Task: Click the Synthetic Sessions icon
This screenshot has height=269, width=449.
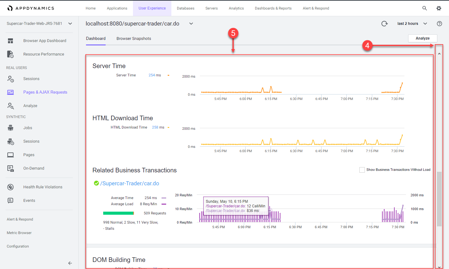Action: point(10,141)
